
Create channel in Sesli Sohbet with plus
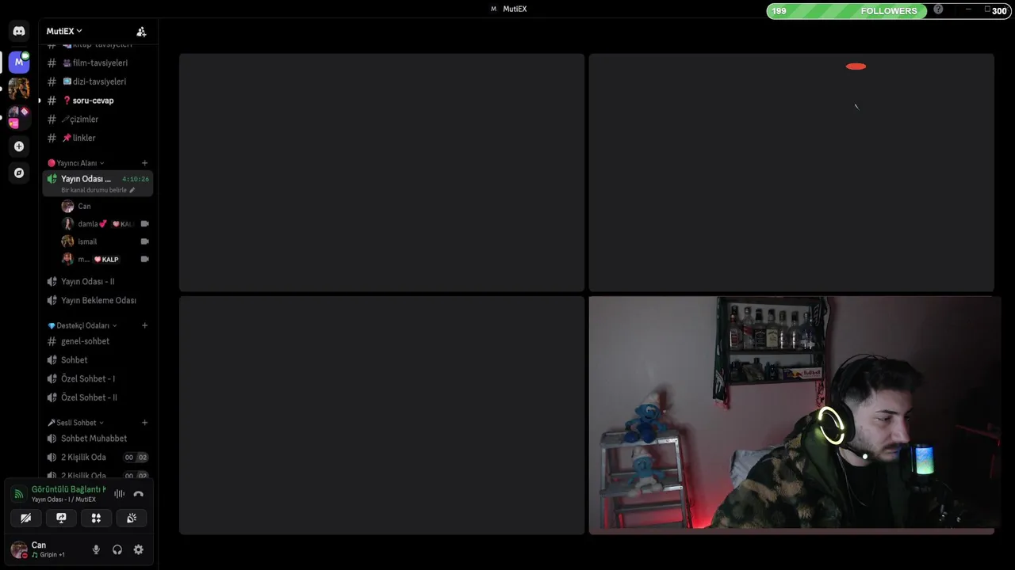[x=144, y=423]
